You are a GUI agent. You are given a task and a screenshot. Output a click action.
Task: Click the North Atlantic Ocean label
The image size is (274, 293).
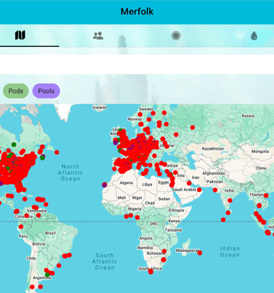(70, 172)
